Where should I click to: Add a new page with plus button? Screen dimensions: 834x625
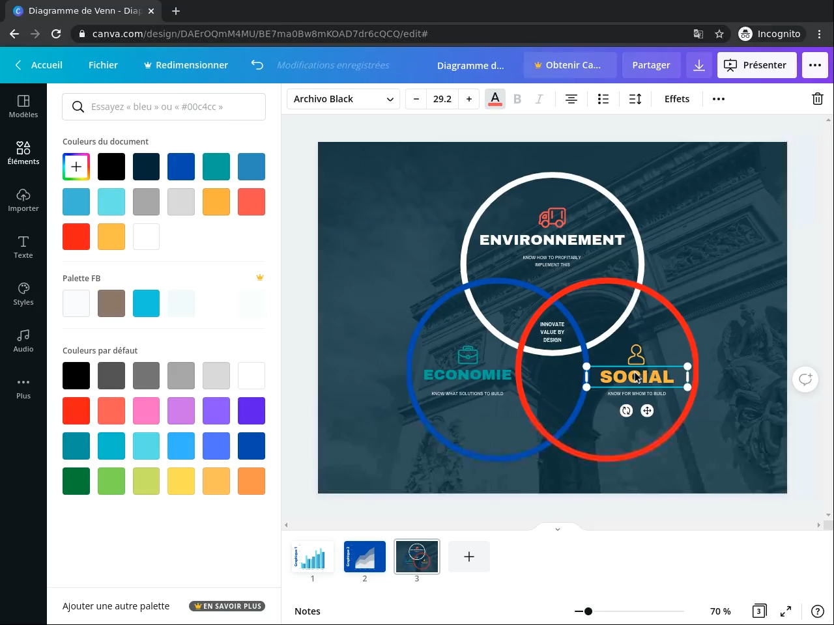469,557
